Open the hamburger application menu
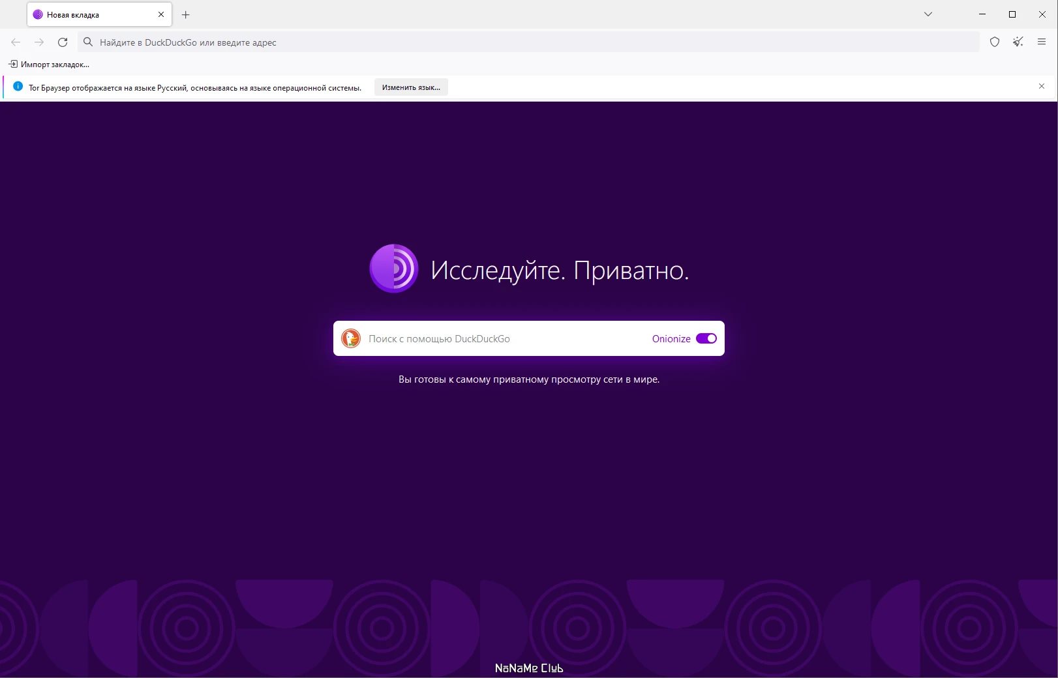Viewport: 1058px width, 678px height. coord(1042,42)
